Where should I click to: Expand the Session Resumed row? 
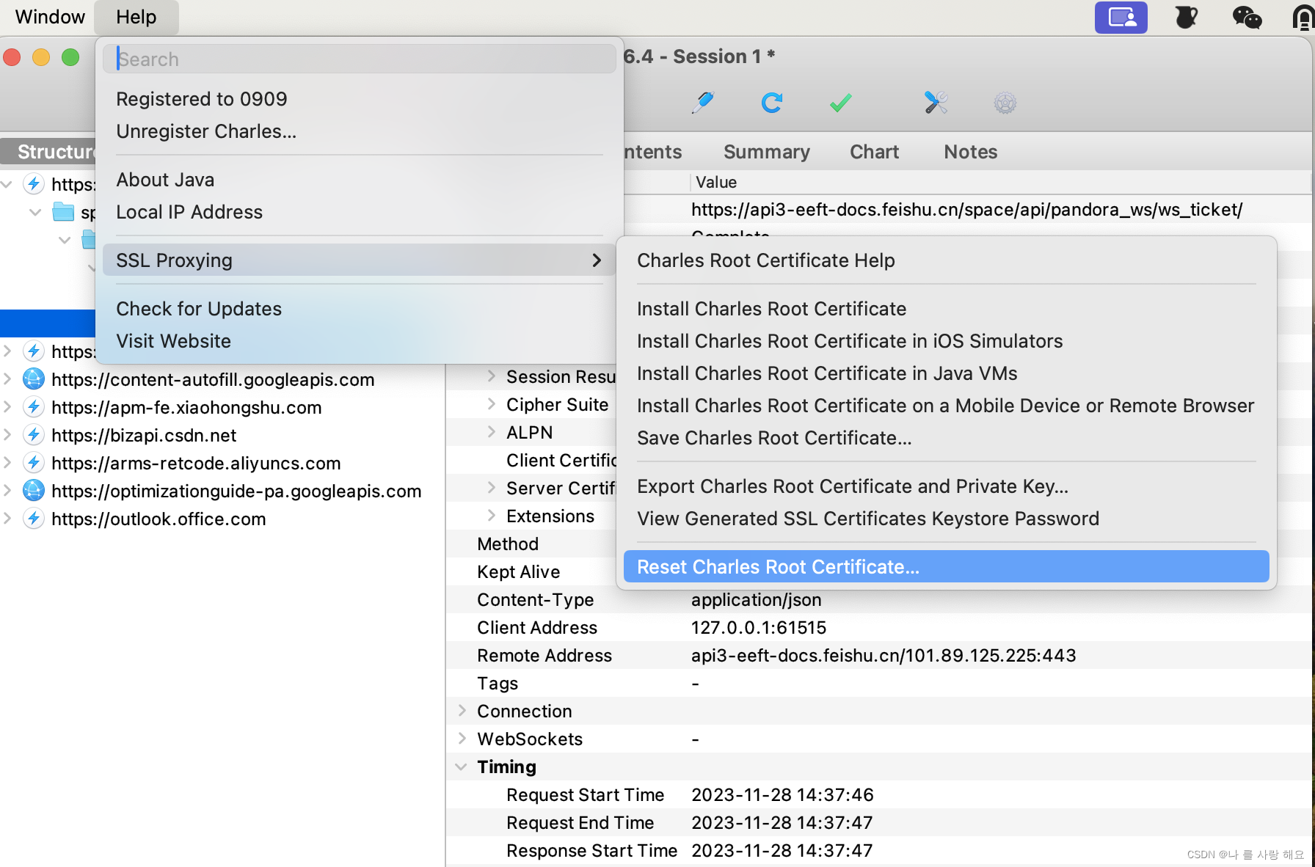pyautogui.click(x=492, y=376)
